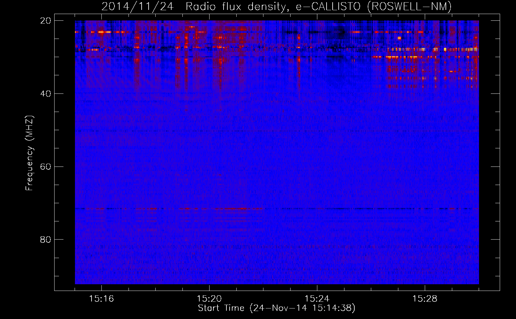Click the 40 frequency tick label
Screen dimensions: 516x319
46,94
